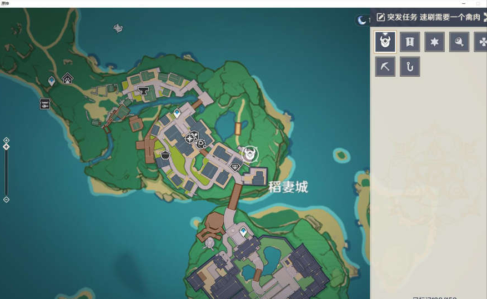This screenshot has height=299, width=487.
Task: Minimize the 原神 game window
Action: coord(464,3)
